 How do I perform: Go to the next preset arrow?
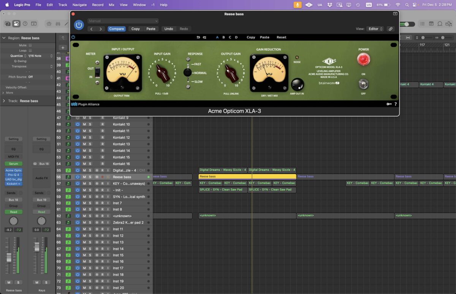[101, 29]
